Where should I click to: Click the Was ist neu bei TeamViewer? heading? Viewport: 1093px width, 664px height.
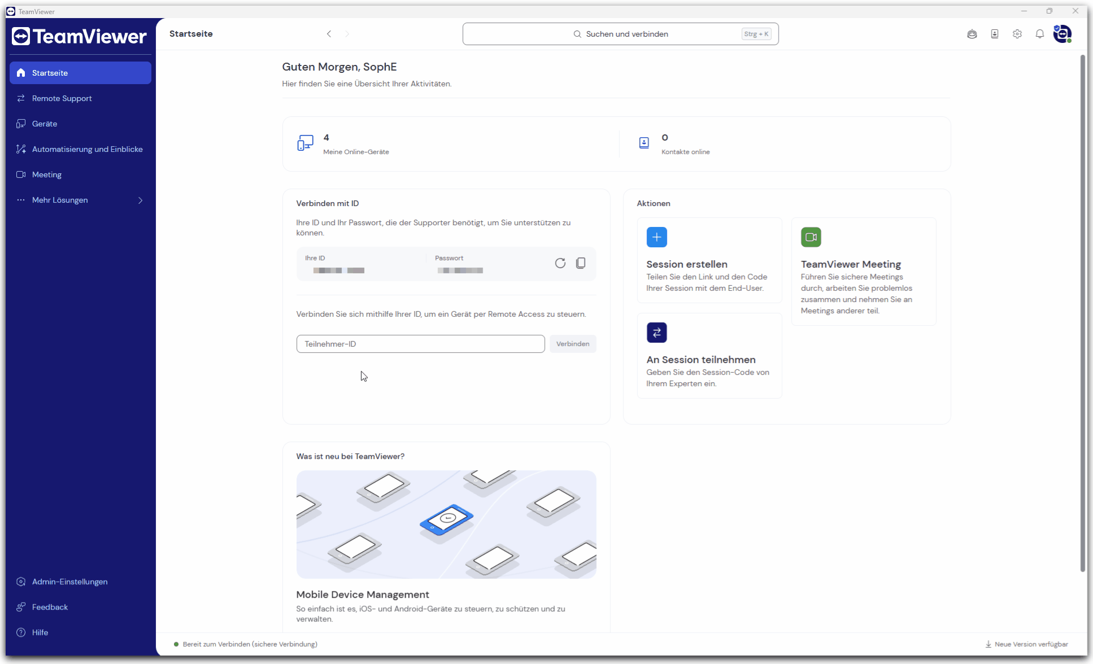pyautogui.click(x=350, y=456)
